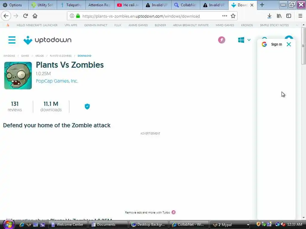Switch to the YouTube tab
Screen dimensions: 306x229
coord(128,5)
